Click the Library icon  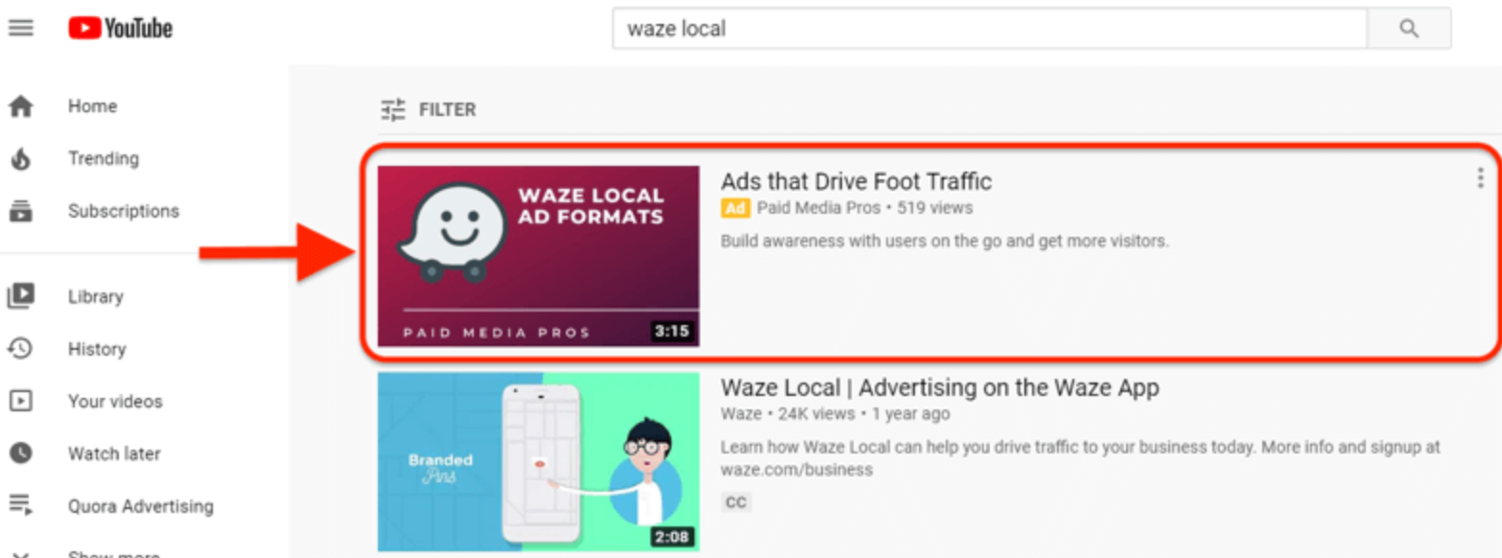click(x=21, y=296)
